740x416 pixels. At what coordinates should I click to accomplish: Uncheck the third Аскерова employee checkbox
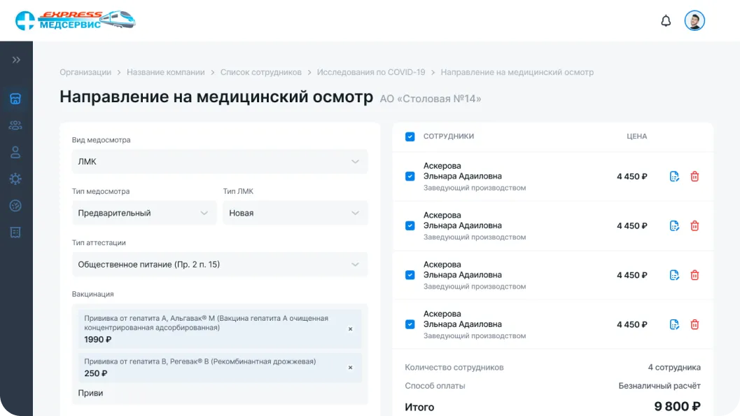[x=410, y=275]
